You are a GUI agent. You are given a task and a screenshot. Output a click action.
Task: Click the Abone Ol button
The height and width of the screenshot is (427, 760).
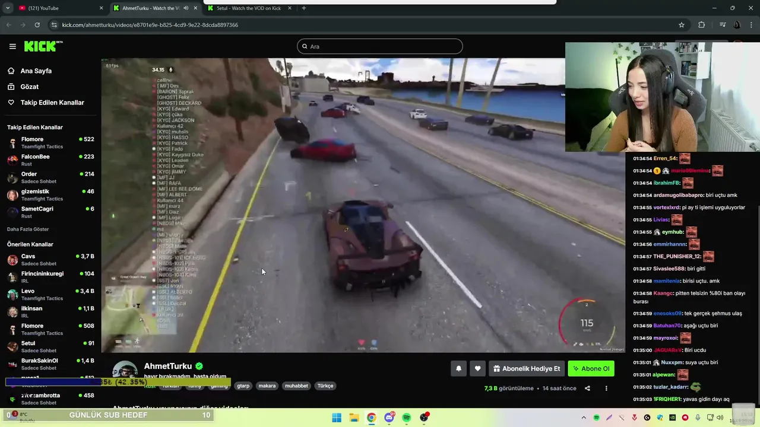click(x=591, y=368)
